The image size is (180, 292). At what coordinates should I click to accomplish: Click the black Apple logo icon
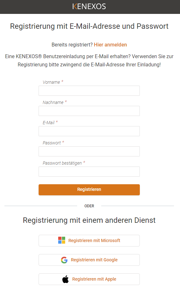[65, 279]
